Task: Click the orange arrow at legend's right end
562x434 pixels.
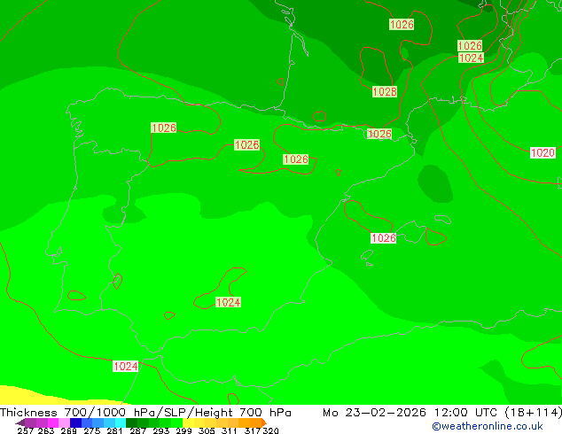Action: (264, 422)
